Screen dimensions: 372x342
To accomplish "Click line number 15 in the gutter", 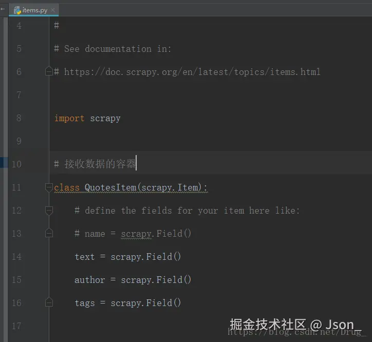I will 16,280.
